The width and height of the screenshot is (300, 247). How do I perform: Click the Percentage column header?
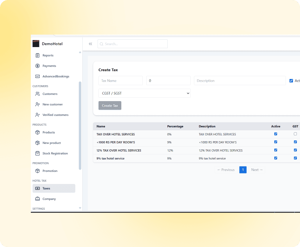(x=175, y=126)
